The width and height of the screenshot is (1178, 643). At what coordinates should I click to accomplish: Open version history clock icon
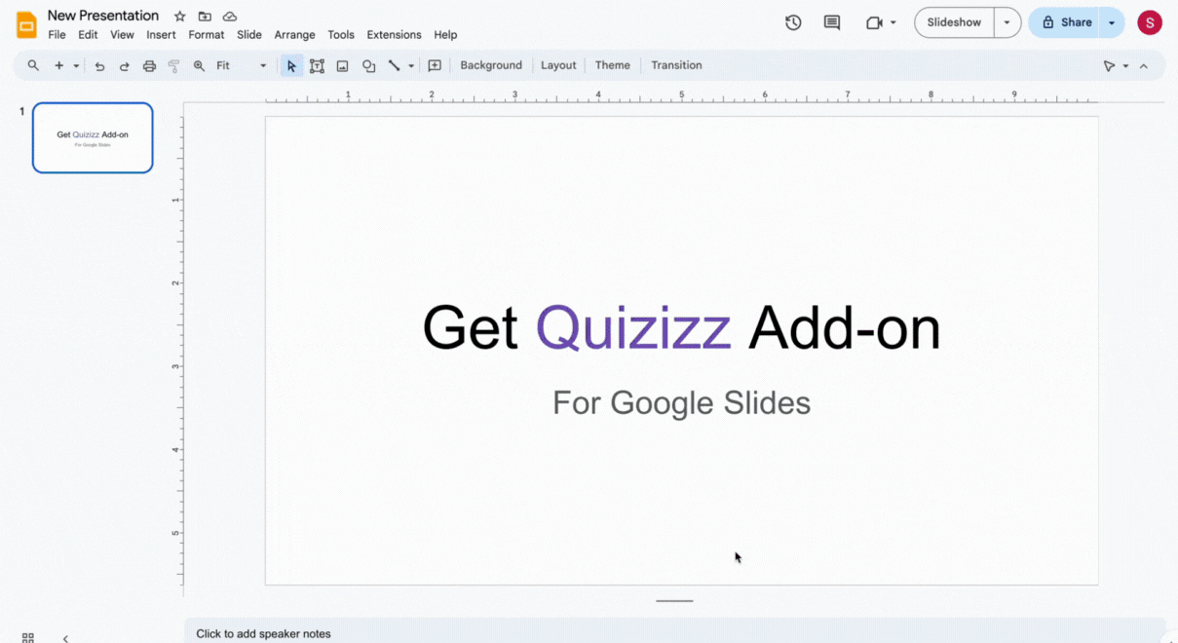[793, 22]
